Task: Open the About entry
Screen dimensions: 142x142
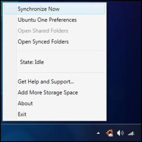Action: coord(25,103)
